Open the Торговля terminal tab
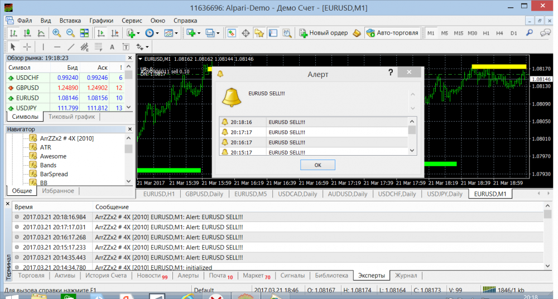This screenshot has width=558, height=299. 31,275
